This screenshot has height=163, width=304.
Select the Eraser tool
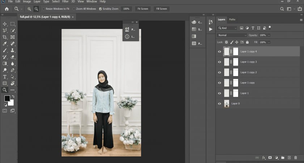pyautogui.click(x=12, y=57)
